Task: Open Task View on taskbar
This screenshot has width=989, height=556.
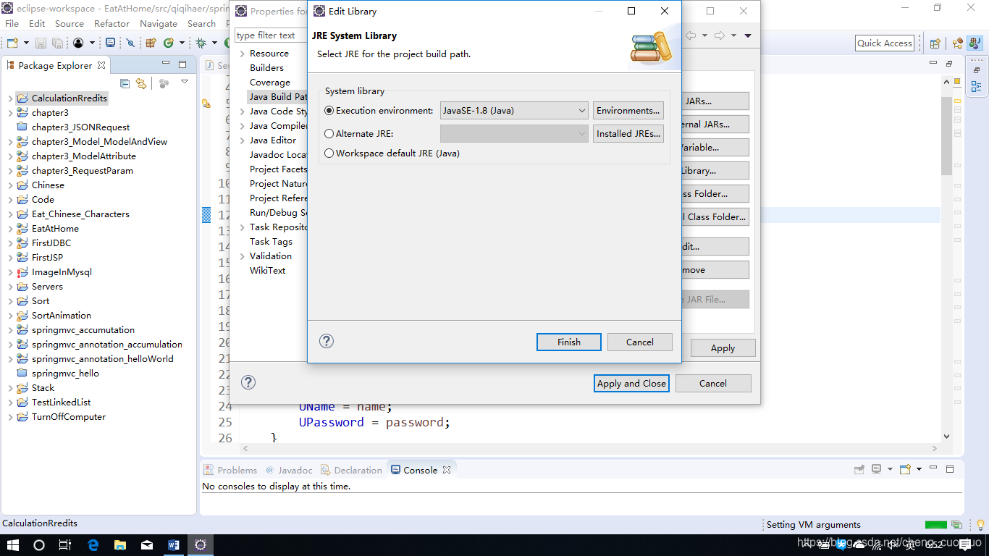Action: (65, 545)
